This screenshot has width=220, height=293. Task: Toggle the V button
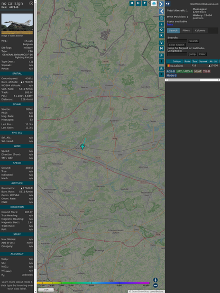coord(161,43)
